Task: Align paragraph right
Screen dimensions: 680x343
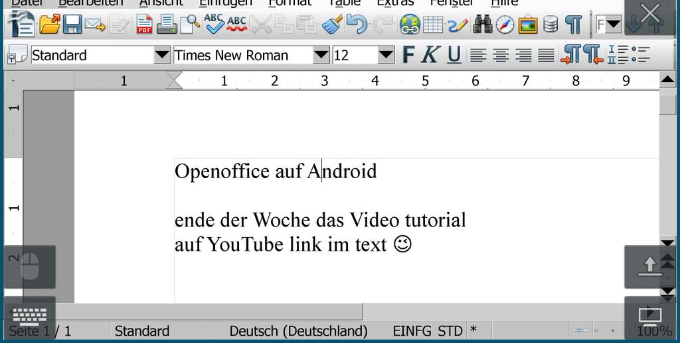Action: pos(523,56)
